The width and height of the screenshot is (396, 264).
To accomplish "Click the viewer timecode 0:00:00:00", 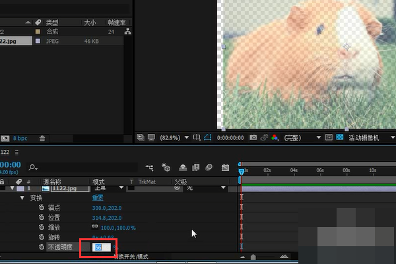I will coord(230,138).
